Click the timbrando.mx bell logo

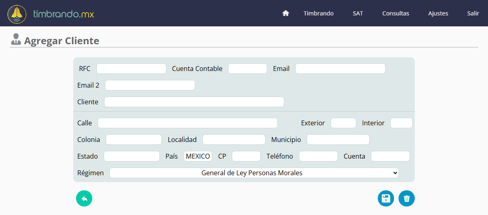tap(17, 14)
